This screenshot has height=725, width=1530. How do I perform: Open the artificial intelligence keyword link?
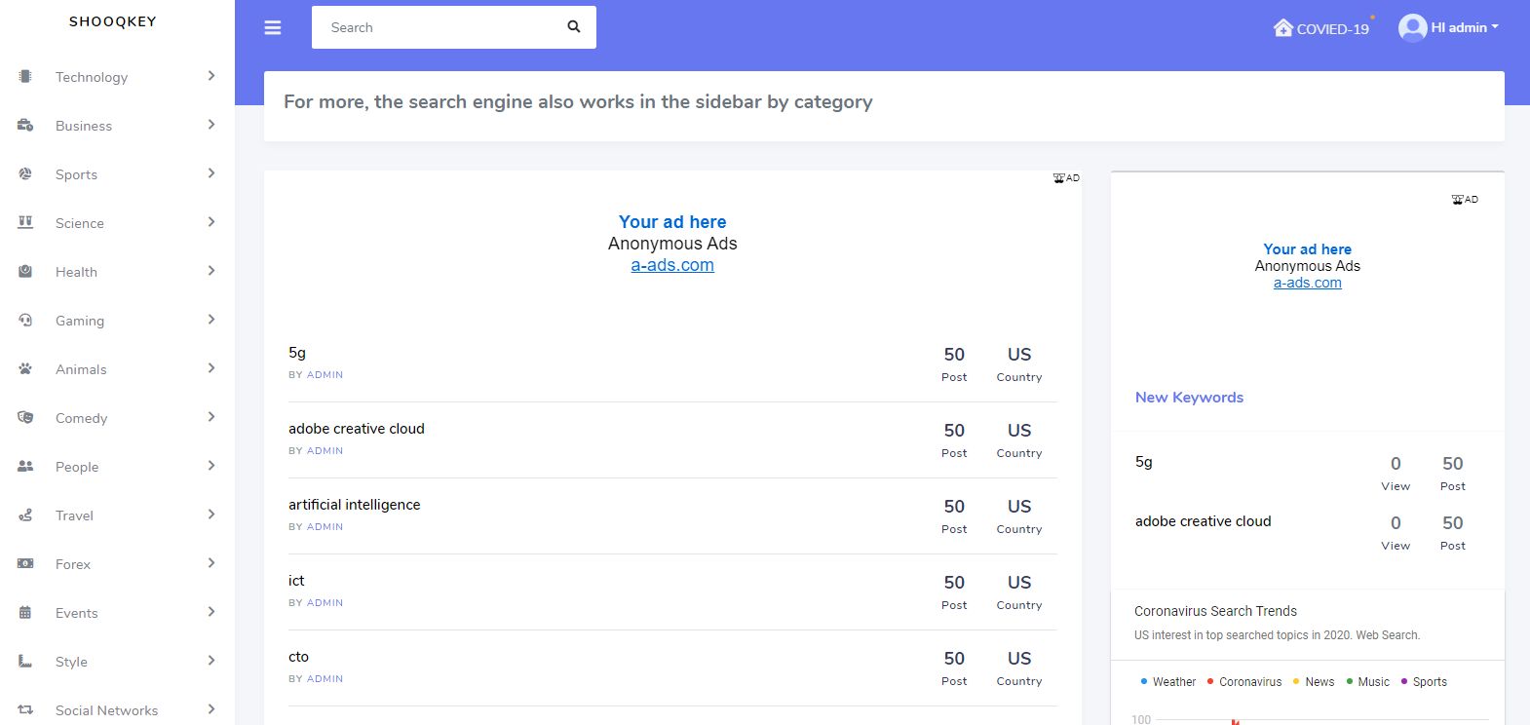click(x=355, y=505)
